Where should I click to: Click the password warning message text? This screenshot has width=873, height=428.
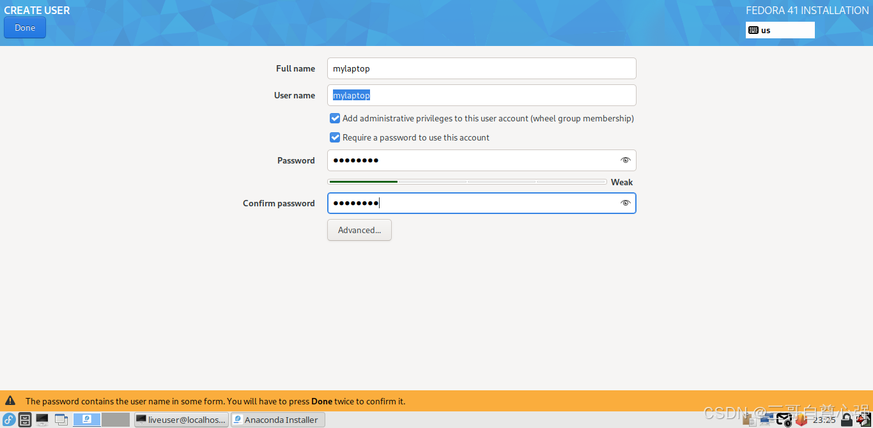(215, 401)
